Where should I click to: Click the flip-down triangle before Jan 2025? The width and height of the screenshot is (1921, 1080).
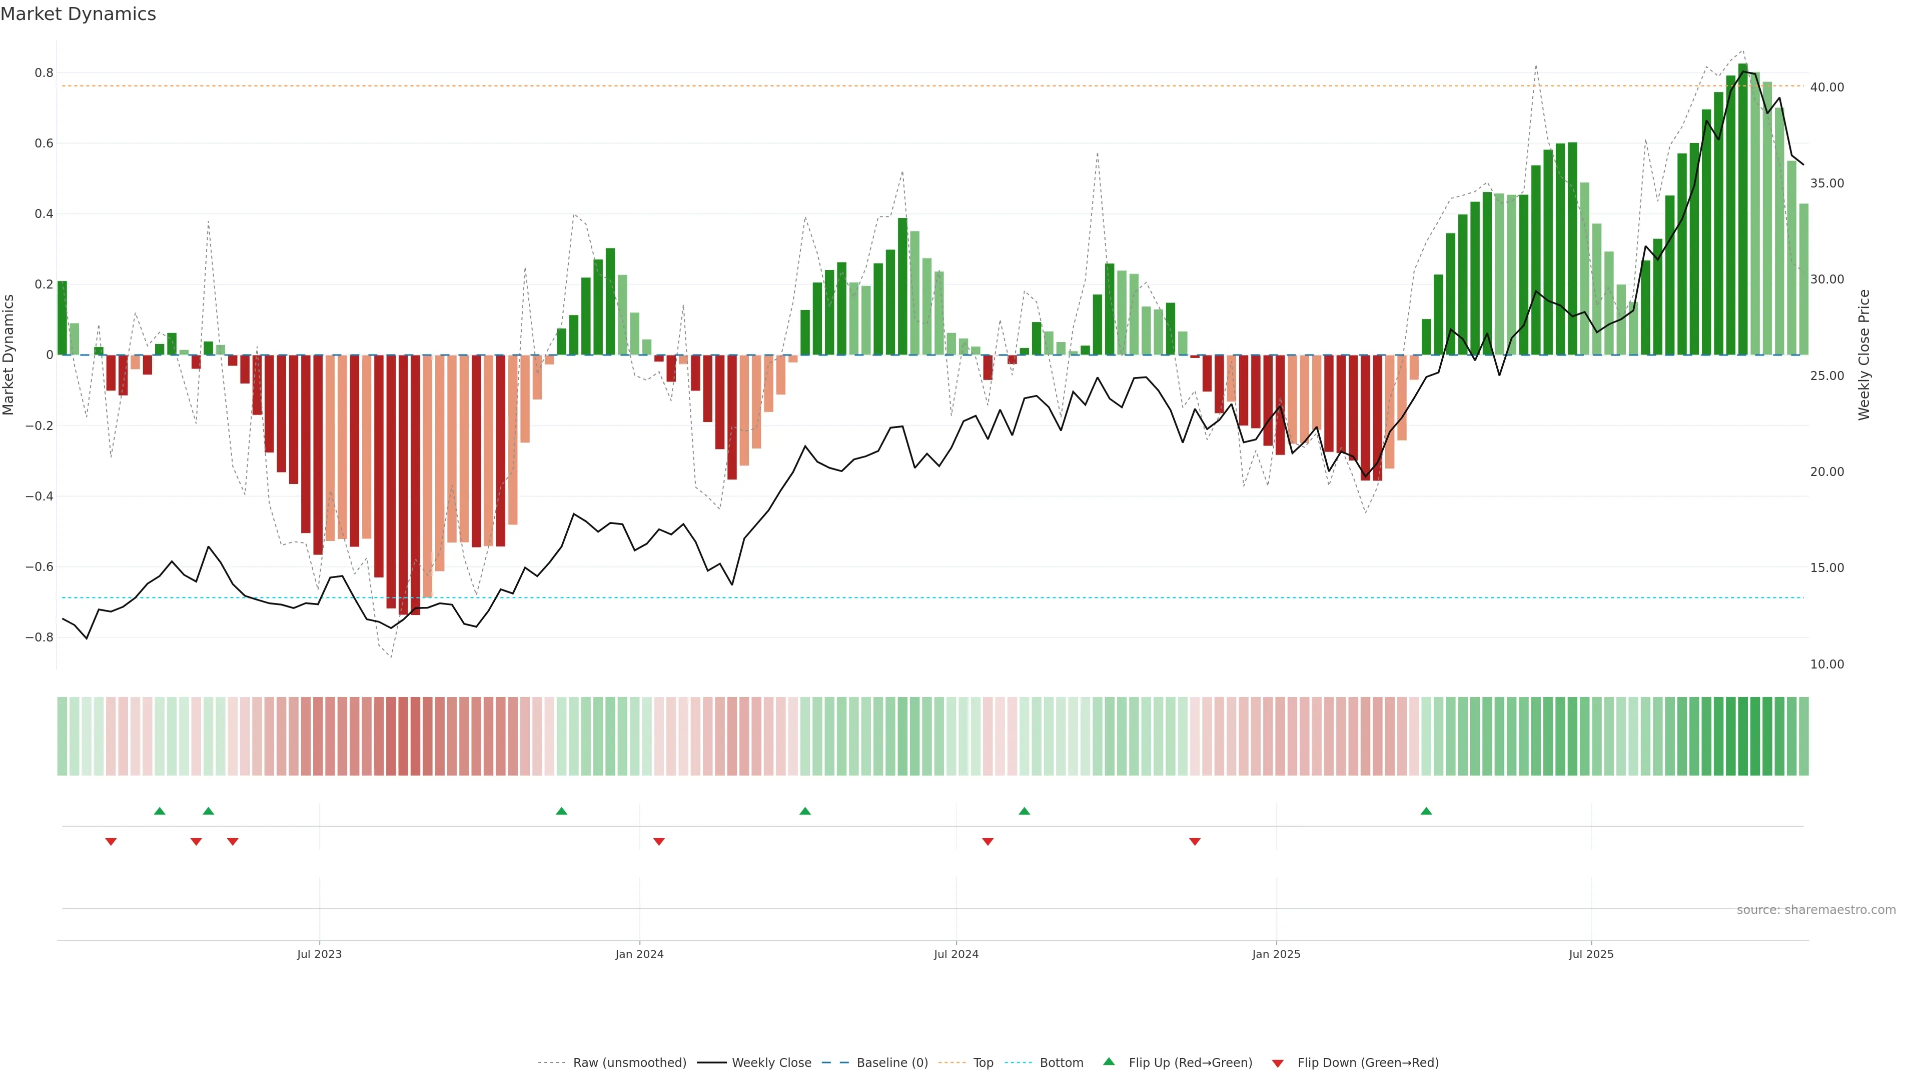(x=1195, y=841)
